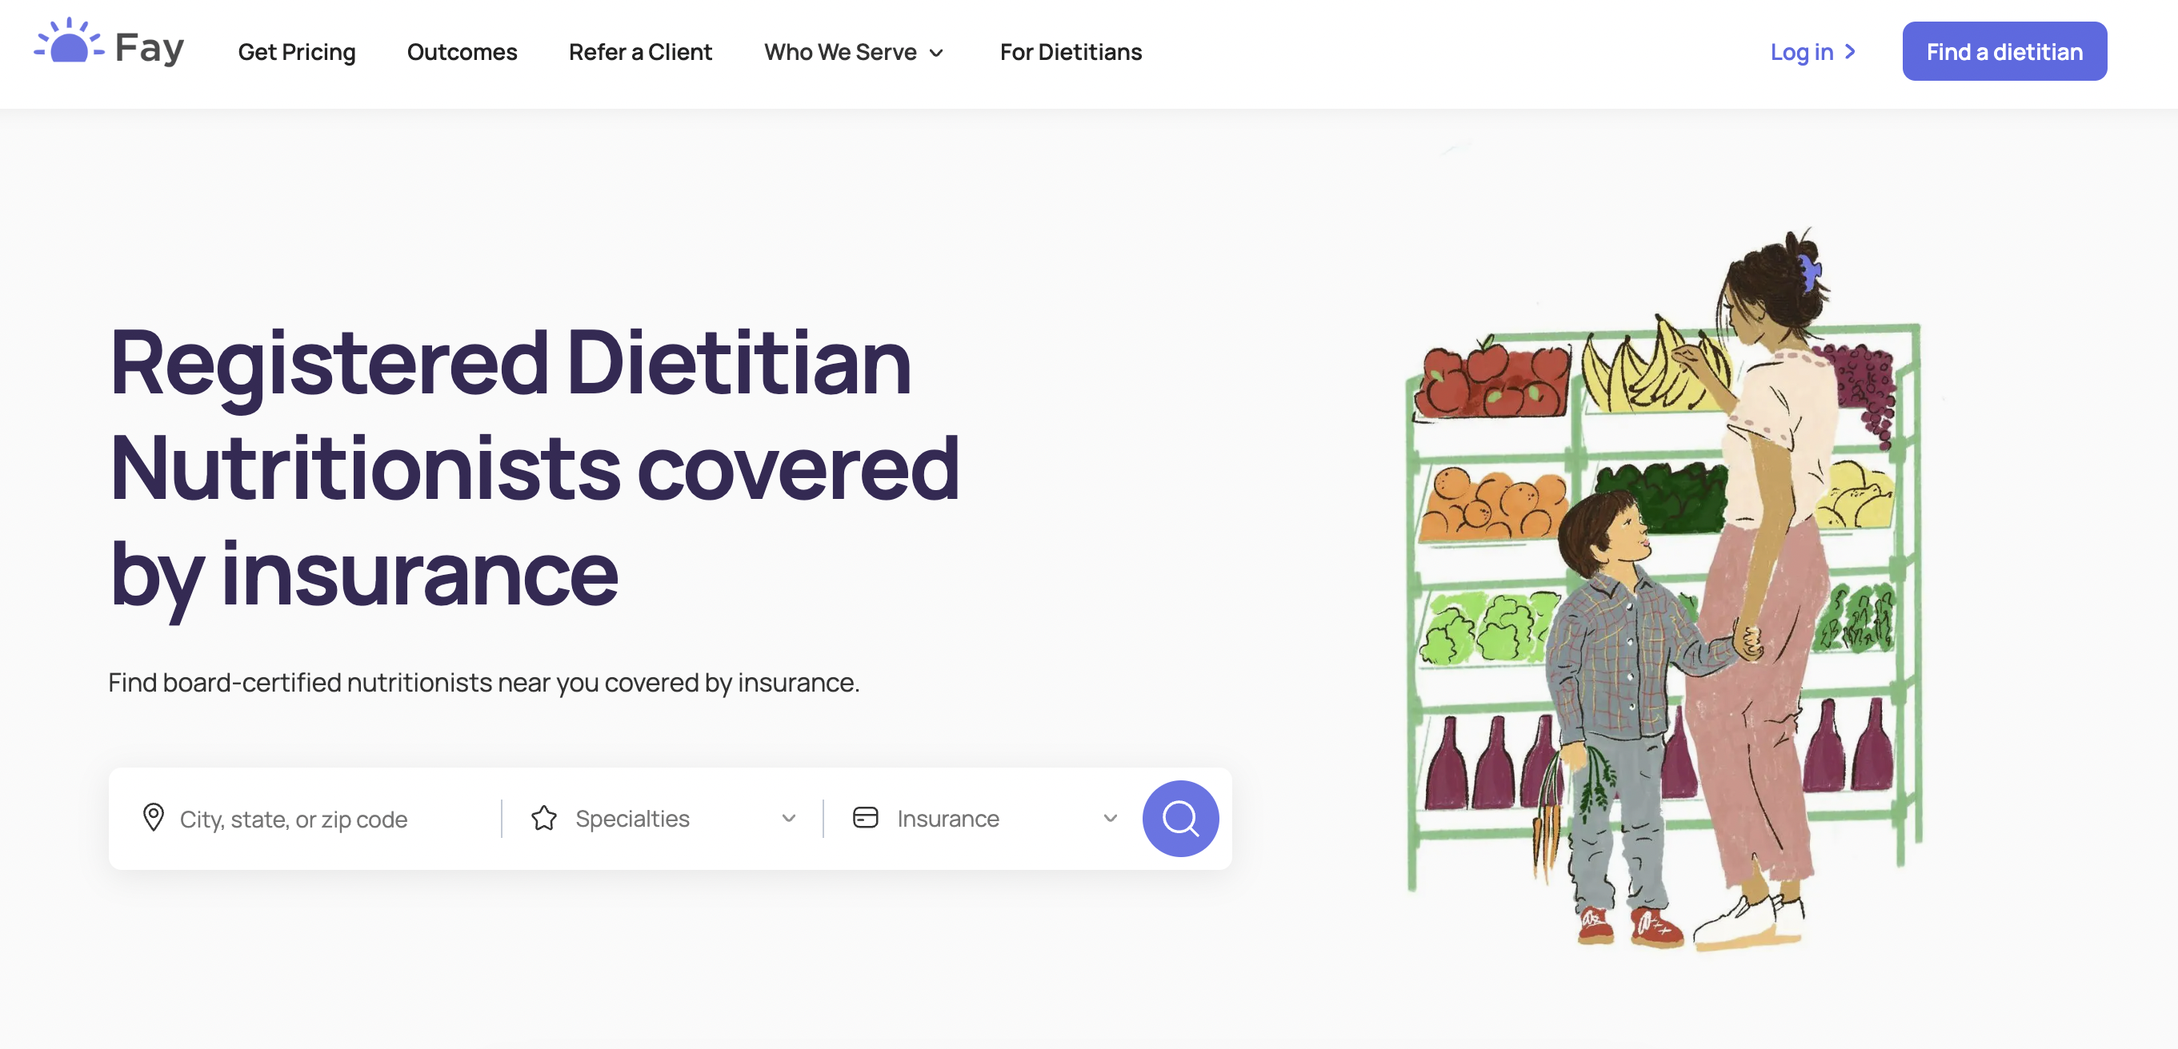Click the search magnifier button
The width and height of the screenshot is (2178, 1049).
(x=1181, y=817)
